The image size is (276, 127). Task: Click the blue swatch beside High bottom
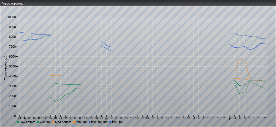89,122
